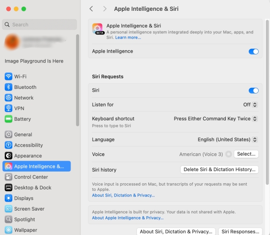Click the Wi-Fi sidebar icon
The image size is (270, 235).
(8, 77)
